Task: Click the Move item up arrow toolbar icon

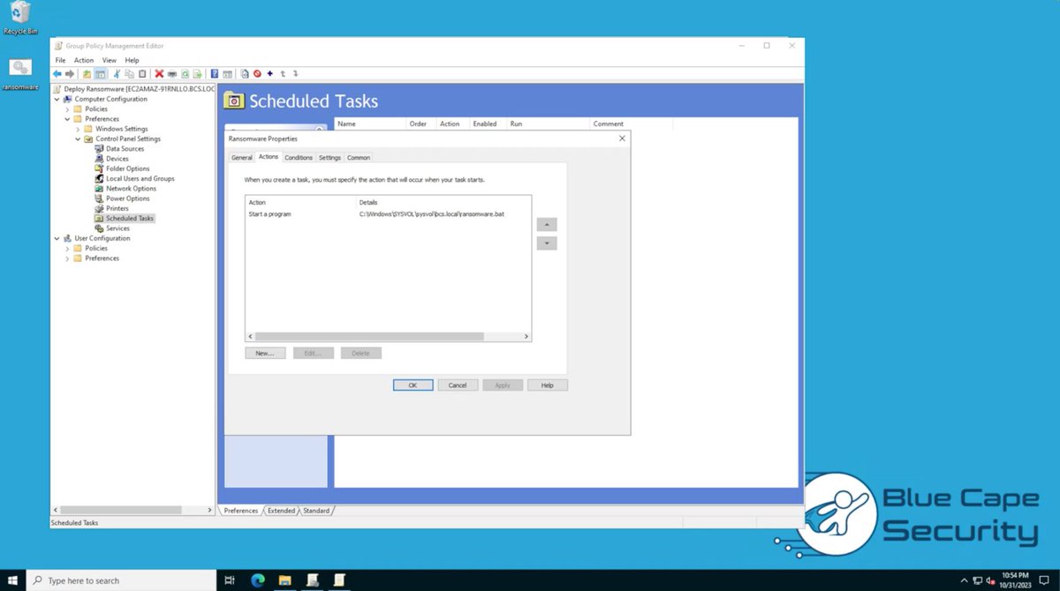Action: (x=283, y=74)
